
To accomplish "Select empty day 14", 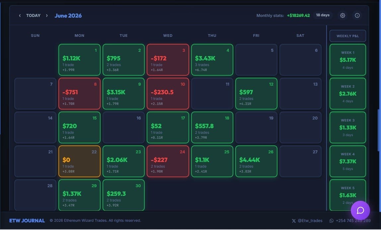I will 35,127.
